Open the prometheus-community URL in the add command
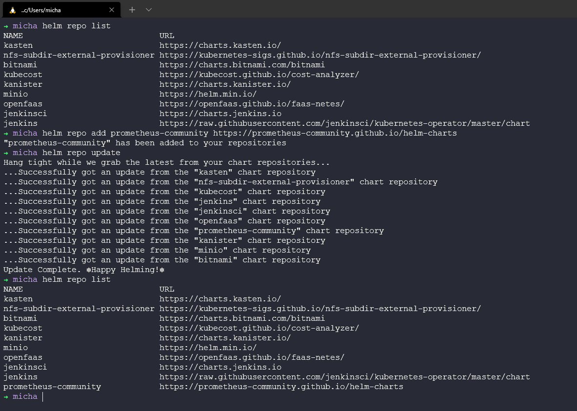Image resolution: width=577 pixels, height=411 pixels. coord(335,133)
